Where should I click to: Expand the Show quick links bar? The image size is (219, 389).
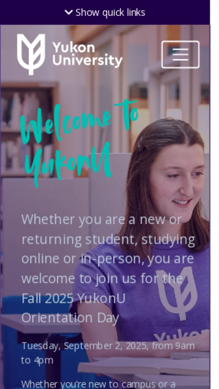[105, 12]
